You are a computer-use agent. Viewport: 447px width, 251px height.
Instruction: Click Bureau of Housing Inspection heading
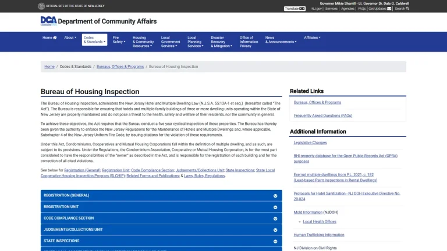(90, 92)
